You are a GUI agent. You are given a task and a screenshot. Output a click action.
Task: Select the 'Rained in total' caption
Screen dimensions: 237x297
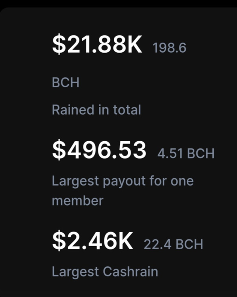point(96,110)
